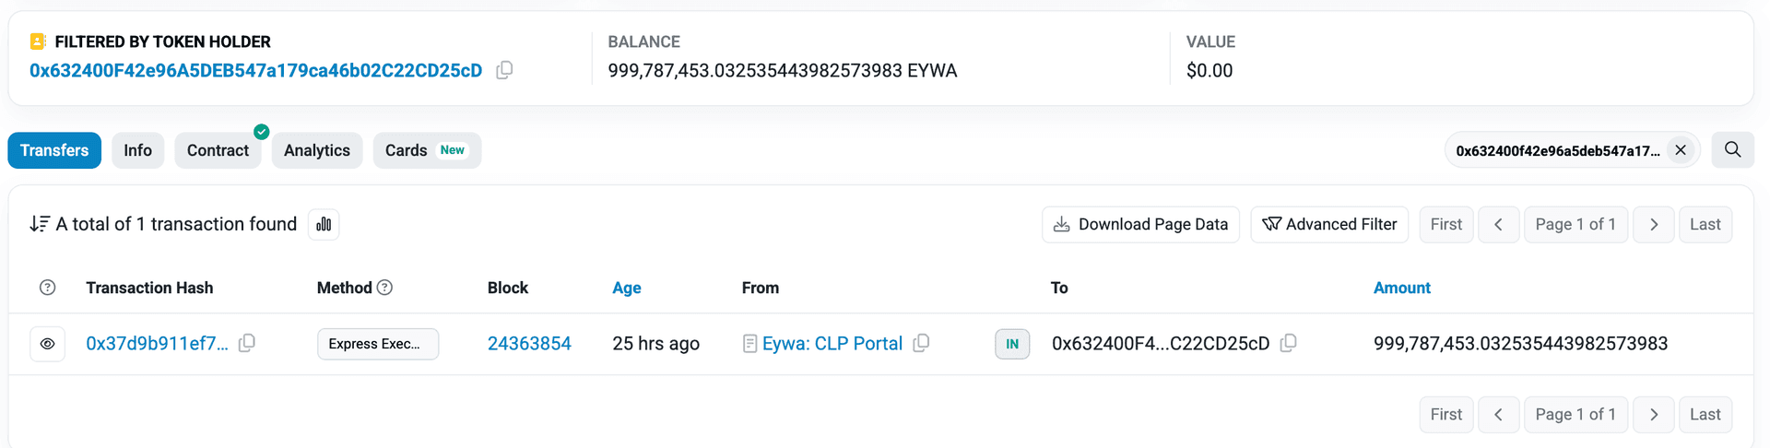Open block 24363854 link
Viewport: 1770px width, 448px height.
(529, 344)
